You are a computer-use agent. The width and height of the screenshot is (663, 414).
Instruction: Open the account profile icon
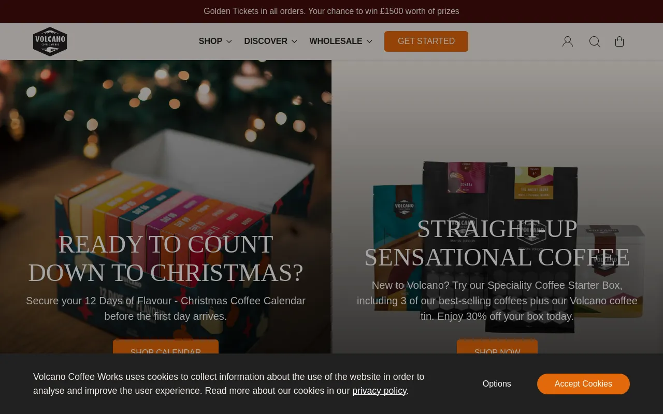click(568, 41)
